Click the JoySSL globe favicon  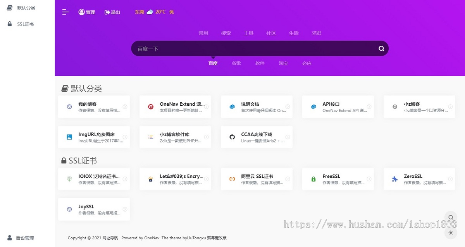[x=69, y=209]
